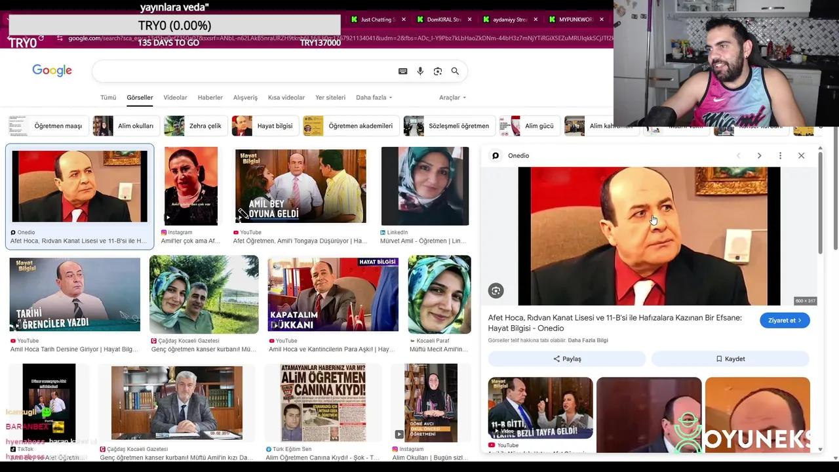Select Alim gücü suggestion chip
This screenshot has width=839, height=472.
click(528, 126)
